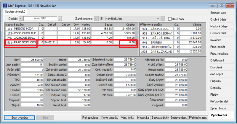Screen dimensions: 237x124
Task: Open Seznam zam. in side menu
Action: coord(221,13)
